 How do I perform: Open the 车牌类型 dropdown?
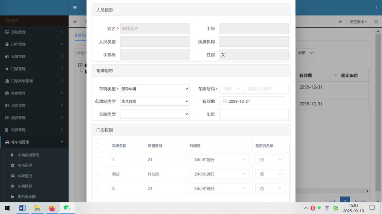tap(155, 114)
